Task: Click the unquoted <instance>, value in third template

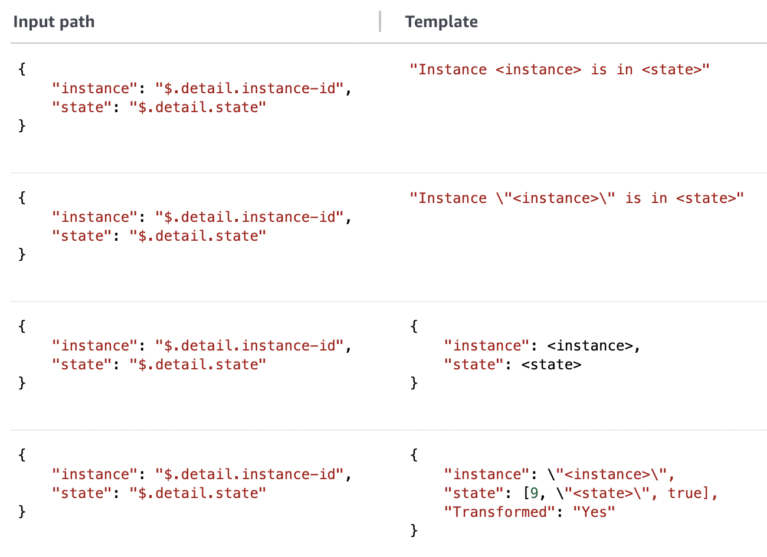Action: pos(594,346)
